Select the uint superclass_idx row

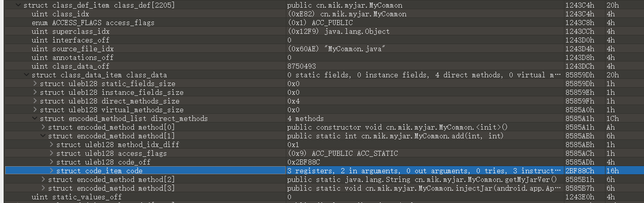click(x=322, y=31)
